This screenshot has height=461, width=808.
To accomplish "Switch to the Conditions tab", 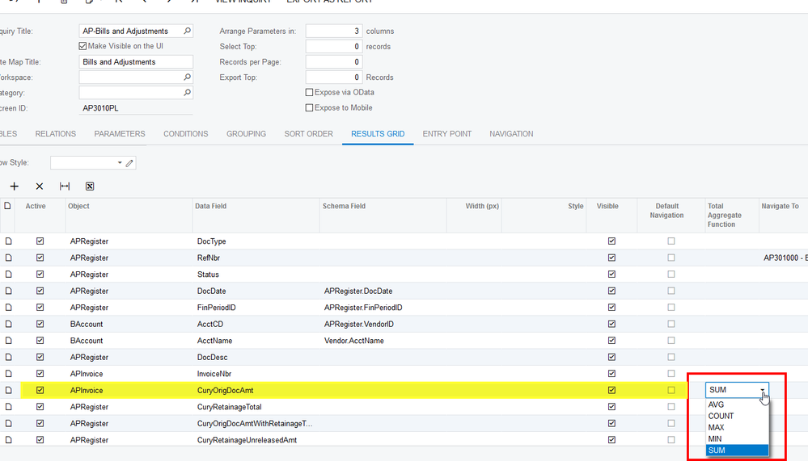I will pyautogui.click(x=185, y=134).
